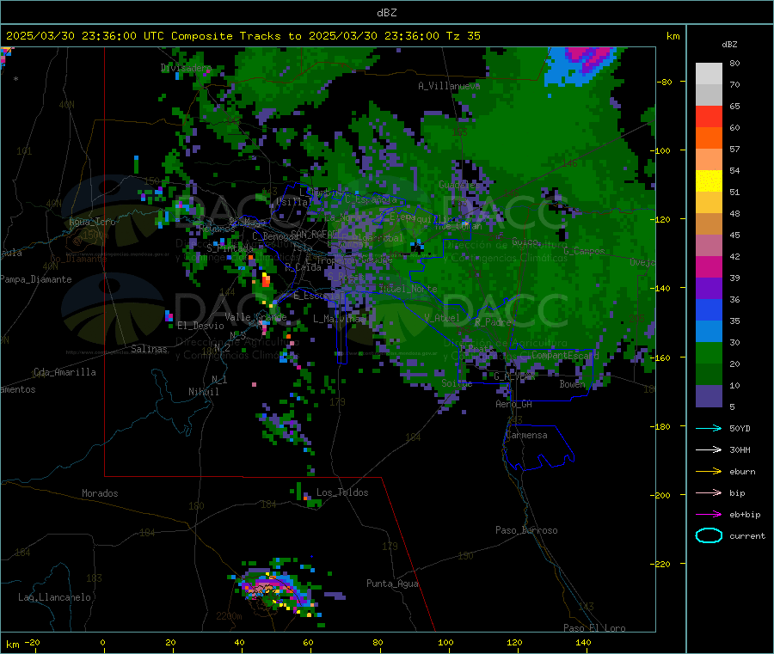Click the Aero_GA map label
The width and height of the screenshot is (774, 654).
coord(513,403)
